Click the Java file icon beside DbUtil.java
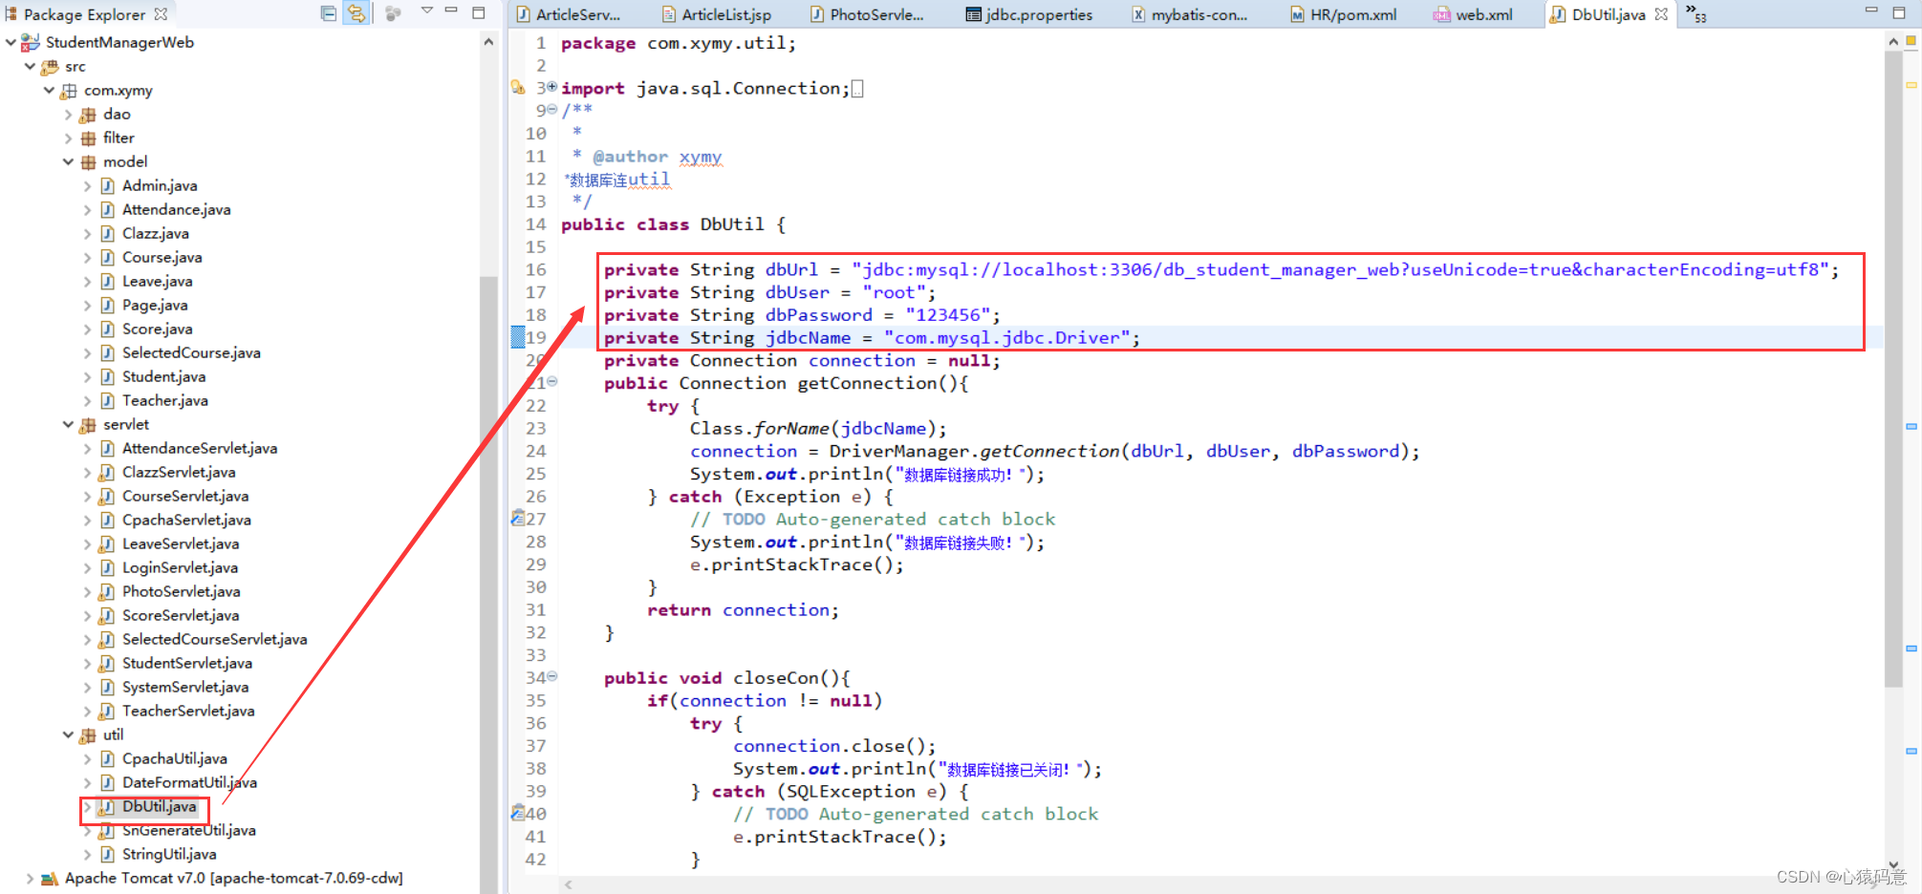Viewport: 1922px width, 894px height. (107, 806)
